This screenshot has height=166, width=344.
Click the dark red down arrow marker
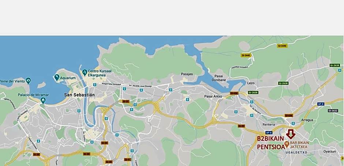291,134
